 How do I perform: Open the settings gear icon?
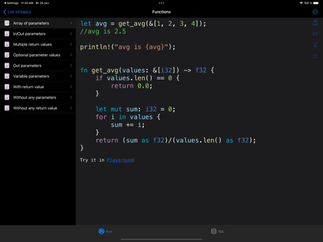[315, 12]
